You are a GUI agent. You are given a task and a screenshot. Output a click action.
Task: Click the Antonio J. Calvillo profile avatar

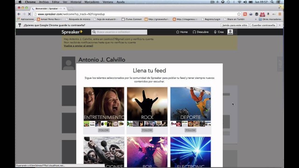pos(69,63)
